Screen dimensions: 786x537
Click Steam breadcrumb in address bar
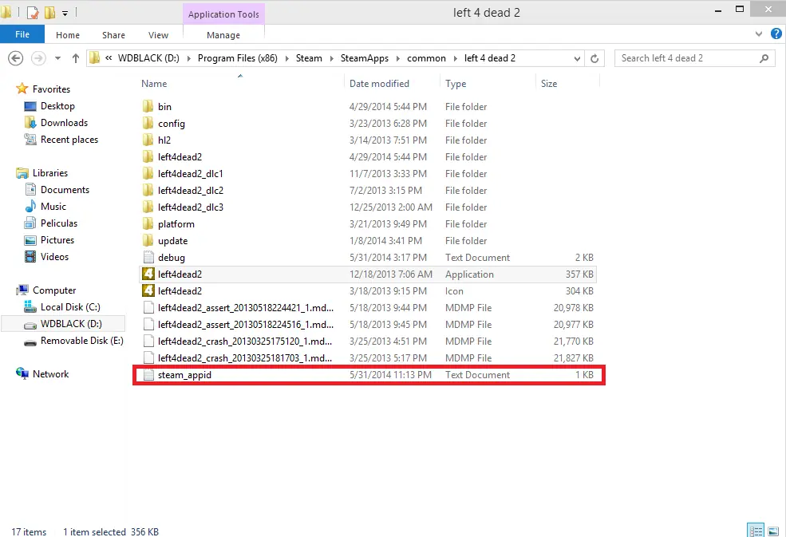tap(309, 58)
